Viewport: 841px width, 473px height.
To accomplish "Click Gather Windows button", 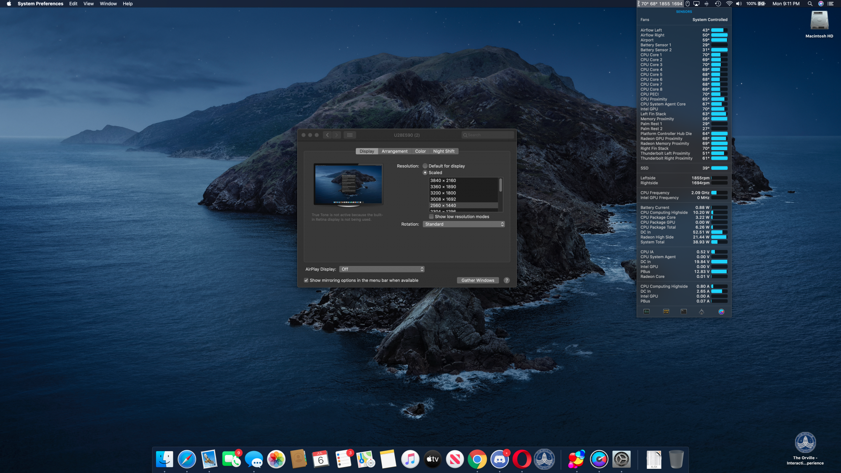I will [478, 280].
